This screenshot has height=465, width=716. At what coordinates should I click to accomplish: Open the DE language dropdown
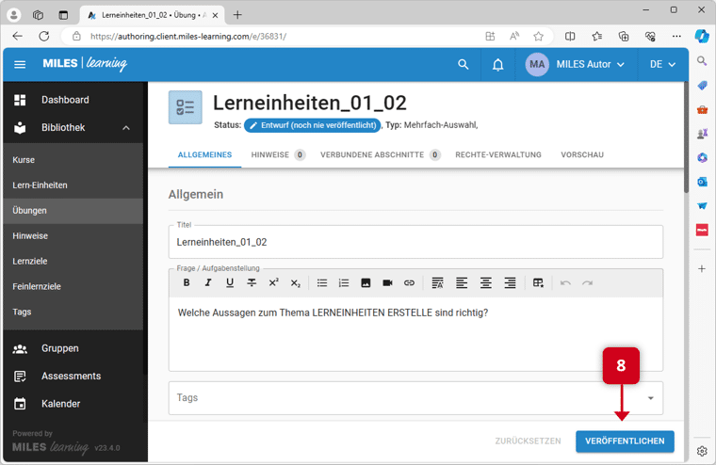662,64
